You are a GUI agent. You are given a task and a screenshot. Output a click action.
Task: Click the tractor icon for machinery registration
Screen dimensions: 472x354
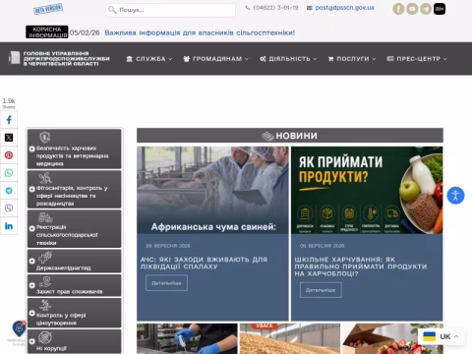click(45, 217)
